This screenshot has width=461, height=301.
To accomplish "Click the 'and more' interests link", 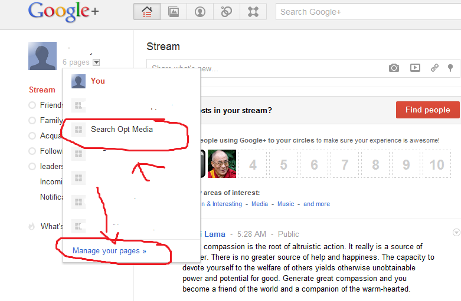I will point(316,204).
